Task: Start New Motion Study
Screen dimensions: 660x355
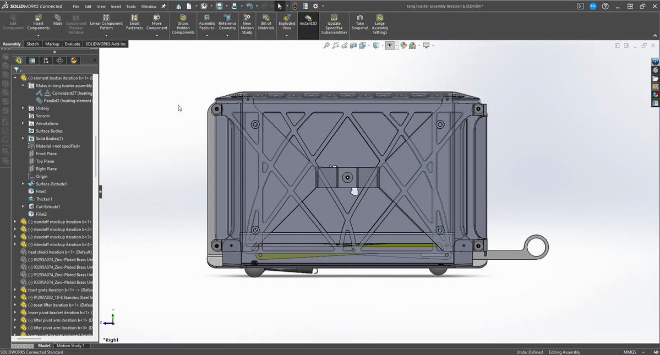Action: coord(247,24)
